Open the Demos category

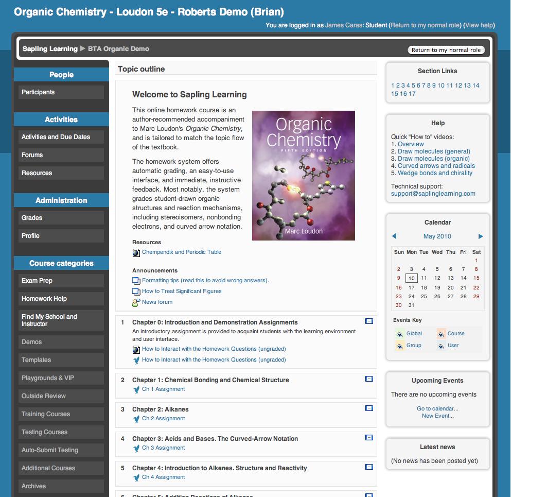point(61,342)
